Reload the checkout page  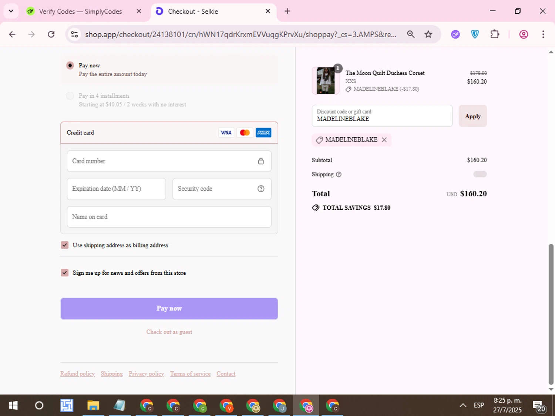coord(51,34)
